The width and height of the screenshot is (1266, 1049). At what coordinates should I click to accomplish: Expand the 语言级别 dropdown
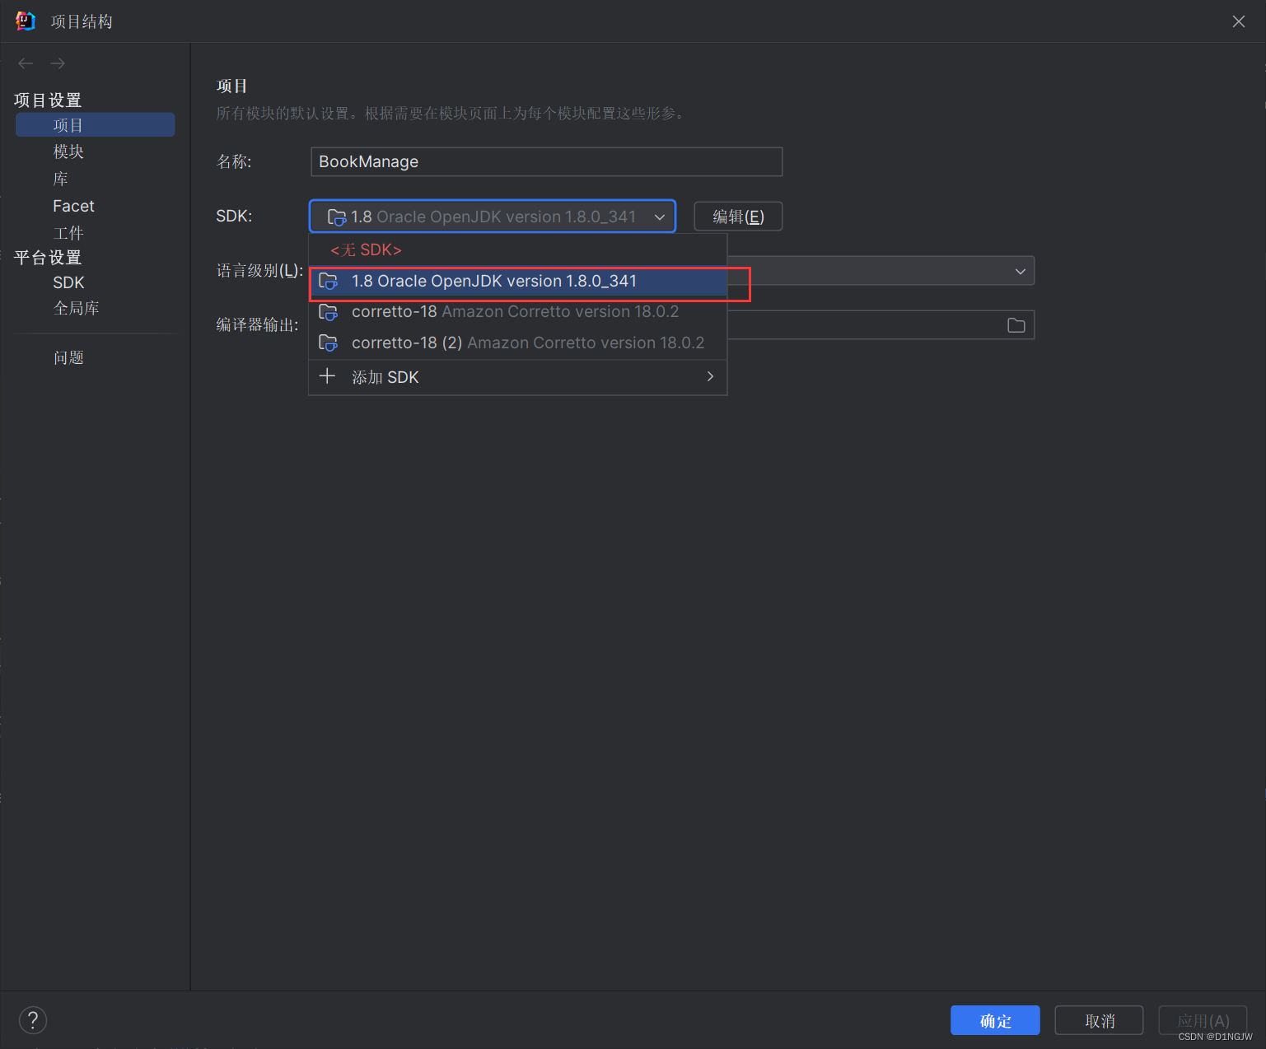(x=1020, y=271)
